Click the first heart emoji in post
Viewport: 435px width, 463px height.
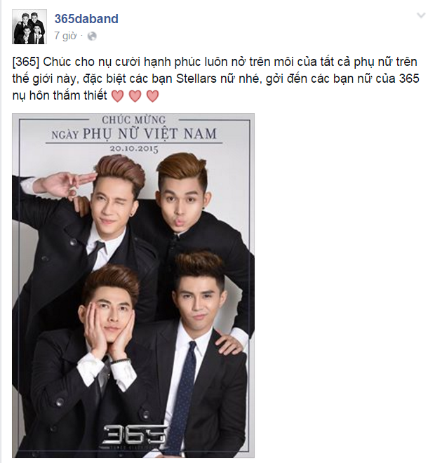(x=118, y=96)
